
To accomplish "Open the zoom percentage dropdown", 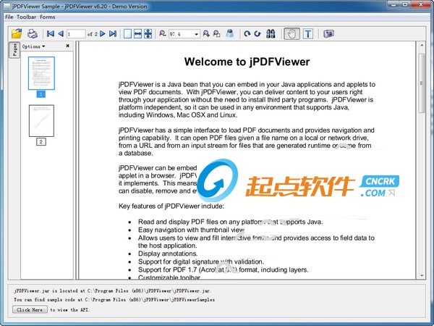I will [196, 34].
